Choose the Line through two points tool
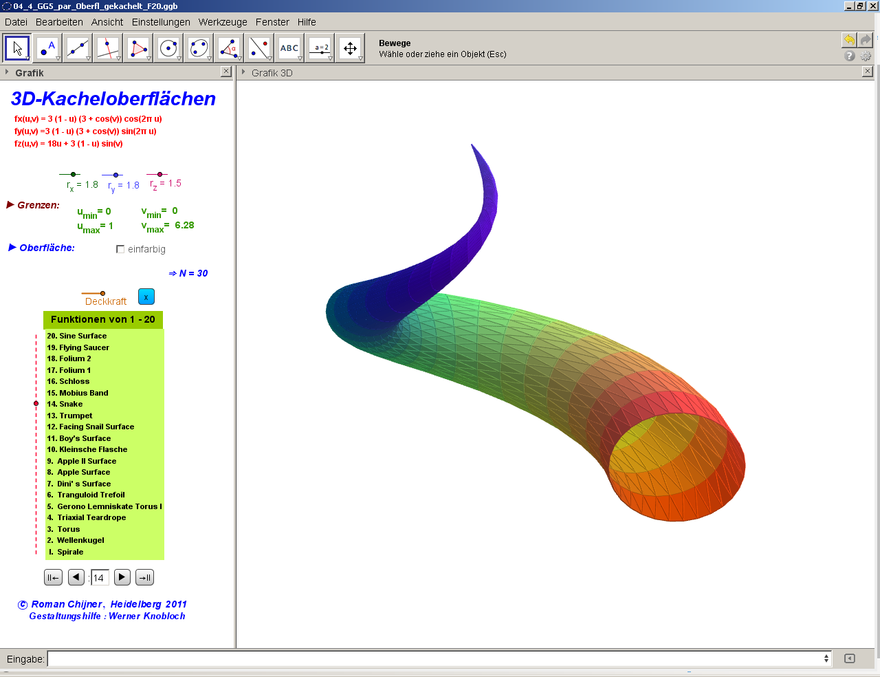Viewport: 880px width, 677px height. pos(78,48)
